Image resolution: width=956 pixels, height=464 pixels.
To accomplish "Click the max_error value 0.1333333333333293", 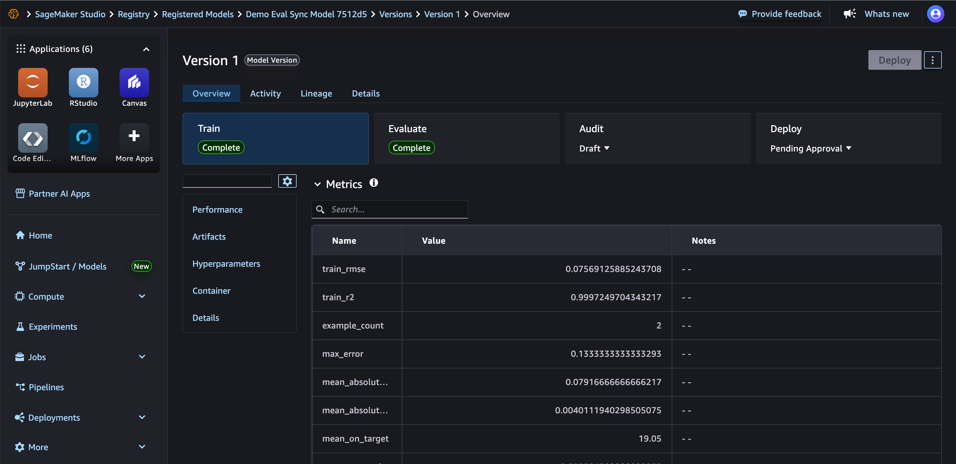I will (x=616, y=353).
